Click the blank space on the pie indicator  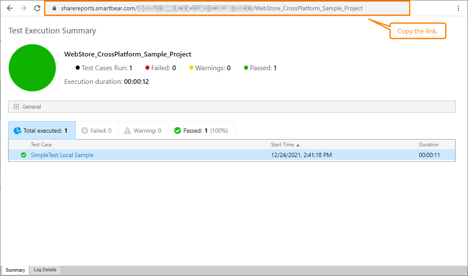pyautogui.click(x=32, y=68)
